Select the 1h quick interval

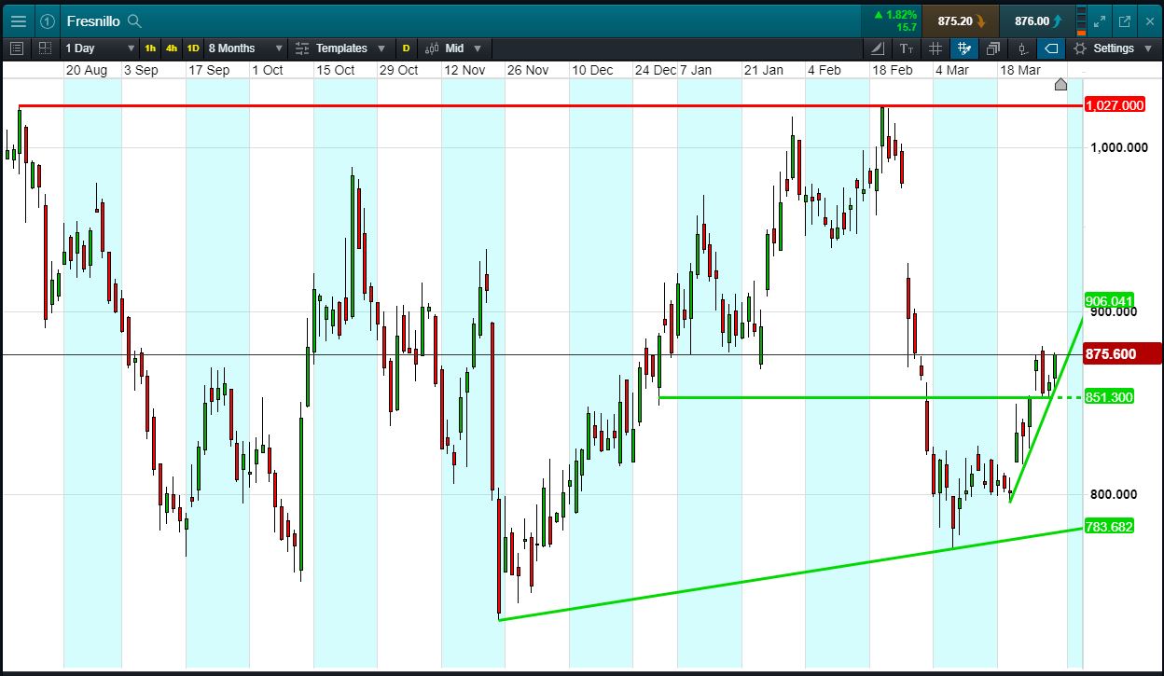[x=150, y=48]
